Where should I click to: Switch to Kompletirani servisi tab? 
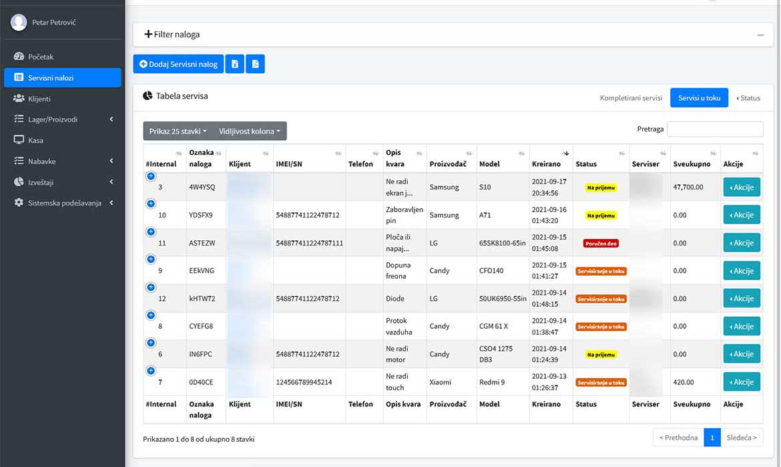pos(631,98)
